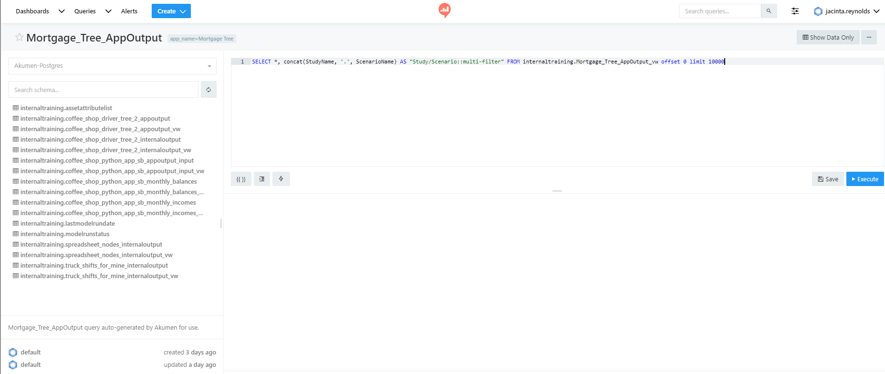885x374 pixels.
Task: Expand the jacinta.reynolds user menu arrow
Action: tap(876, 11)
